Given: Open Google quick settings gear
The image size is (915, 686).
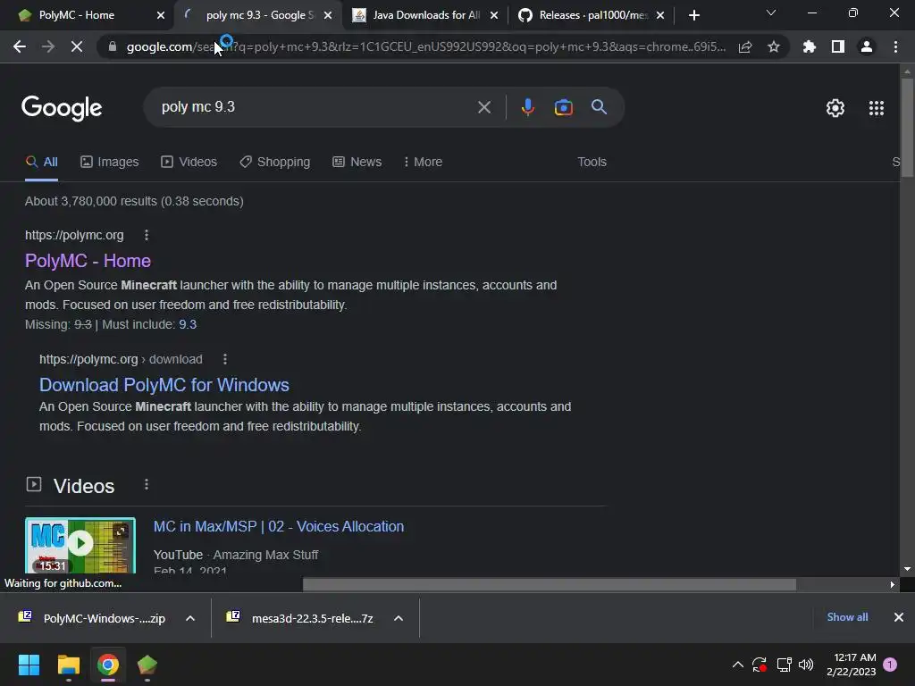Looking at the screenshot, I should [835, 108].
